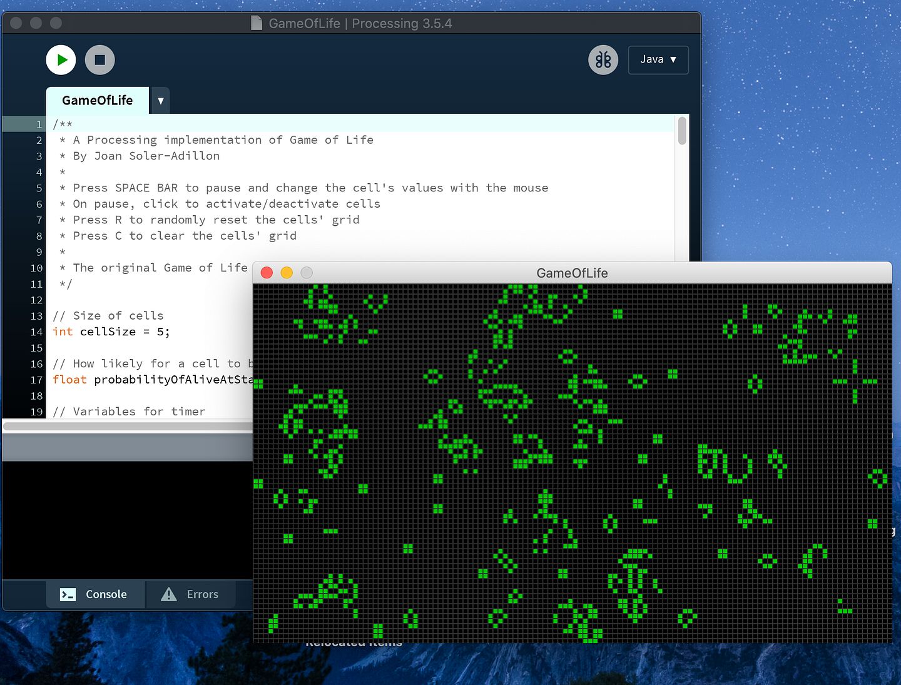
Task: Close the GameOfLife sketch output window
Action: coord(267,273)
